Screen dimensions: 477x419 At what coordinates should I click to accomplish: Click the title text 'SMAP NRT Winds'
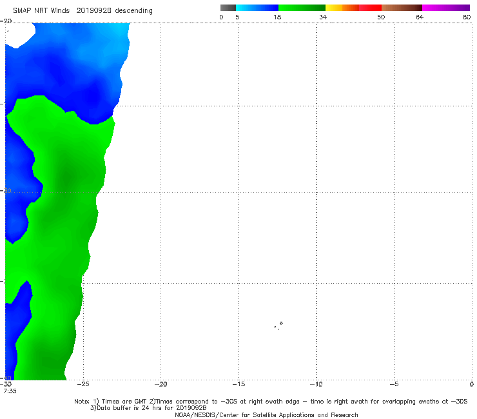tap(41, 10)
